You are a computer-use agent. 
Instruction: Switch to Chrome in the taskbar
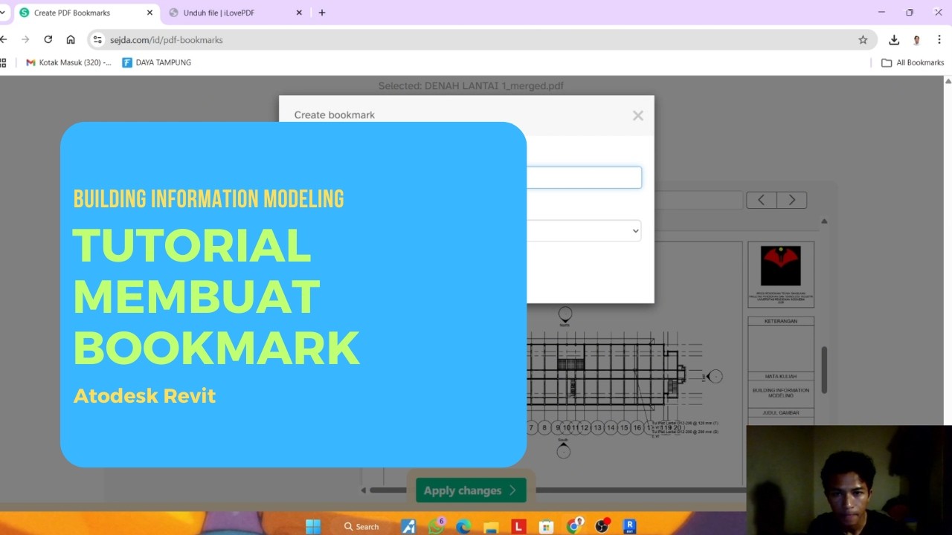pyautogui.click(x=574, y=526)
